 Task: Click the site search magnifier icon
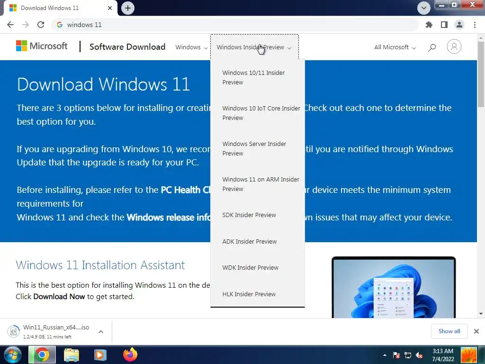click(432, 47)
